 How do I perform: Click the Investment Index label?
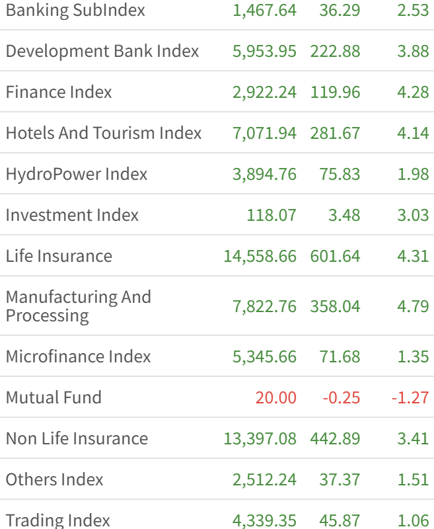tap(72, 216)
